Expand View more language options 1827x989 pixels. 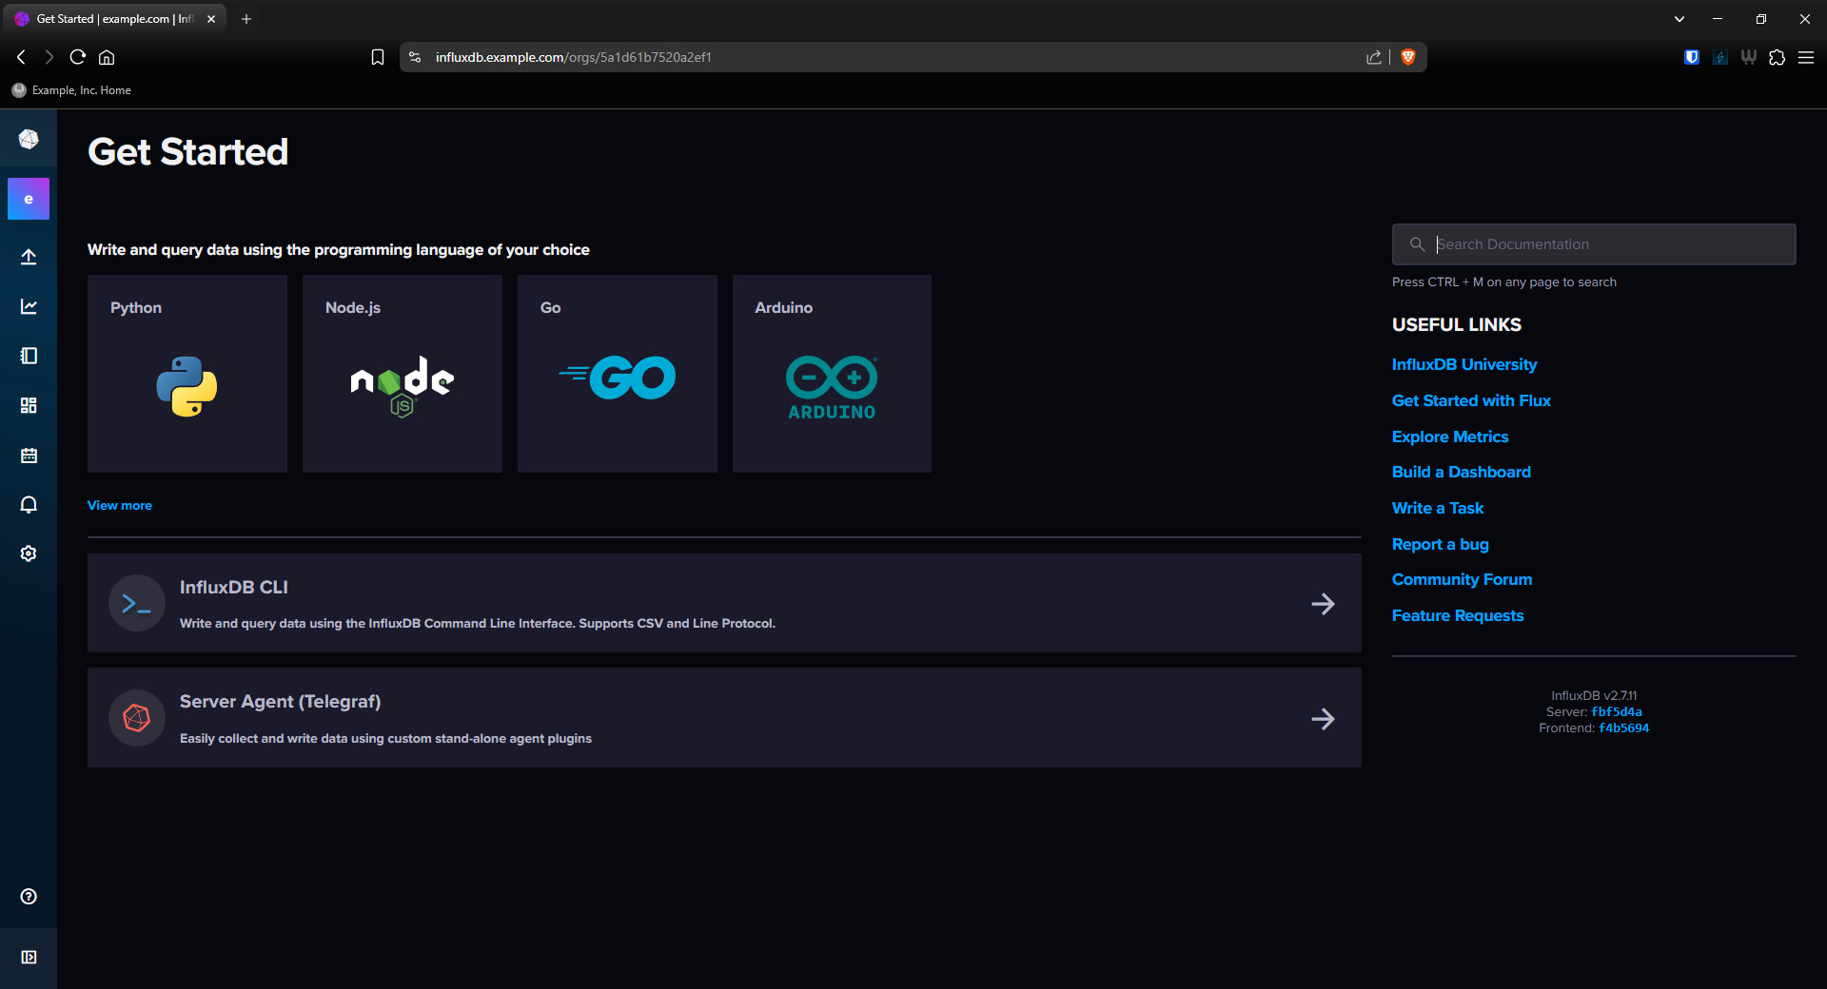click(120, 506)
